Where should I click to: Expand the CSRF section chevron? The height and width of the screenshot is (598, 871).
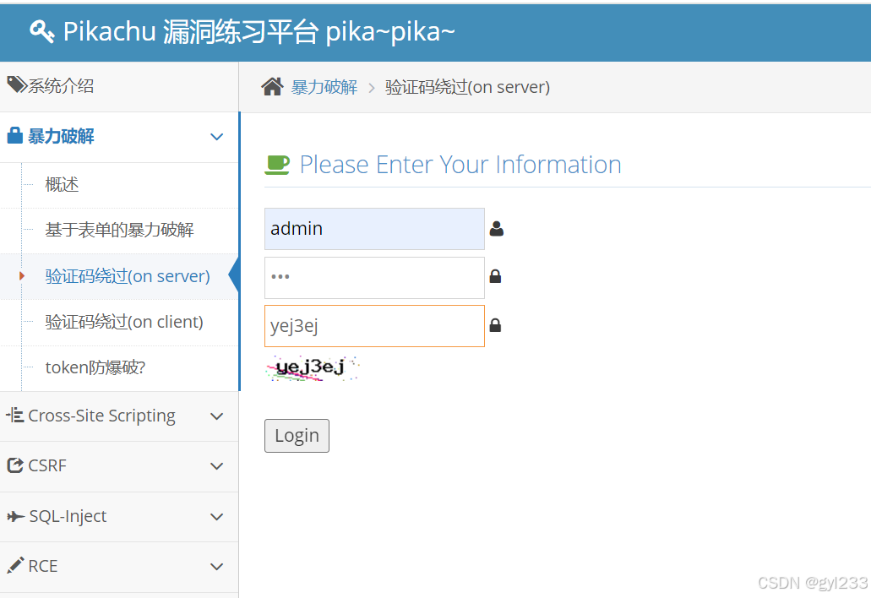[216, 466]
